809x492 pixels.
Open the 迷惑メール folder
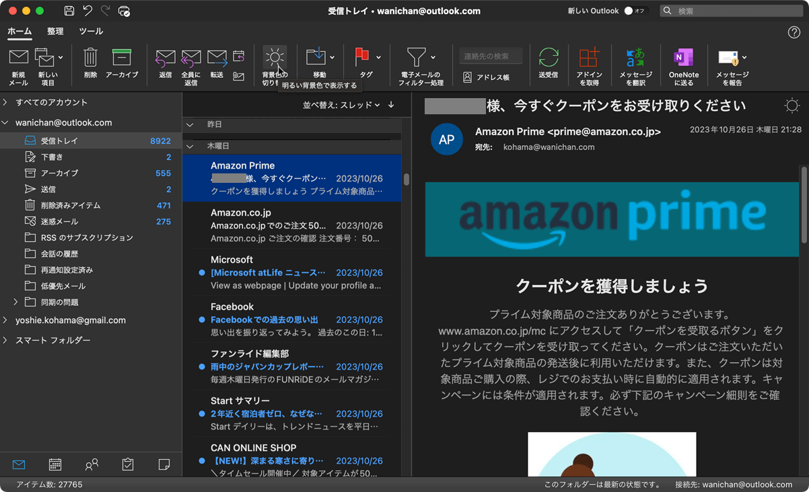pyautogui.click(x=91, y=222)
